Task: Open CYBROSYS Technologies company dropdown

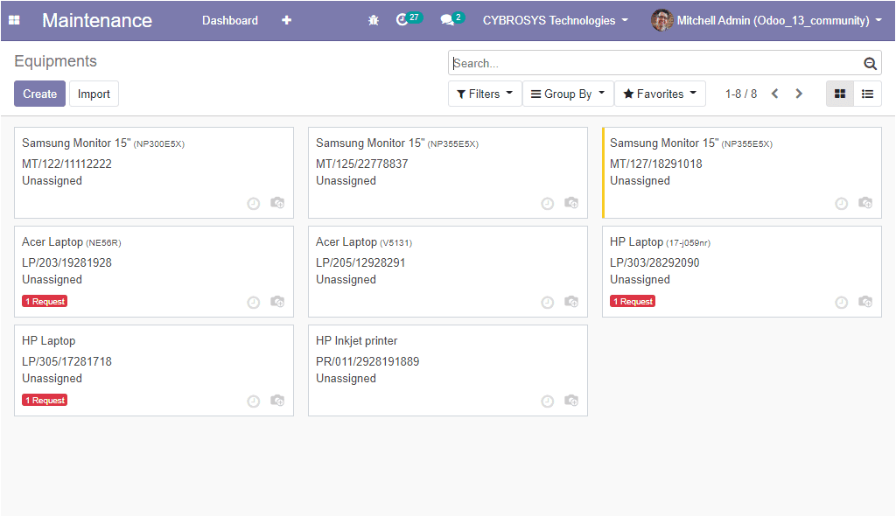Action: (x=556, y=21)
